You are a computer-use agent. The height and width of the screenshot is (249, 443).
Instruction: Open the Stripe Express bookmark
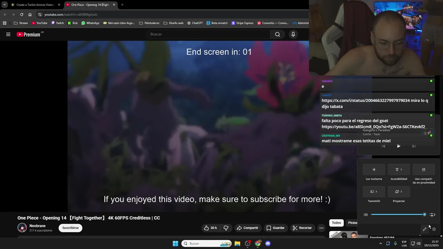[242, 23]
